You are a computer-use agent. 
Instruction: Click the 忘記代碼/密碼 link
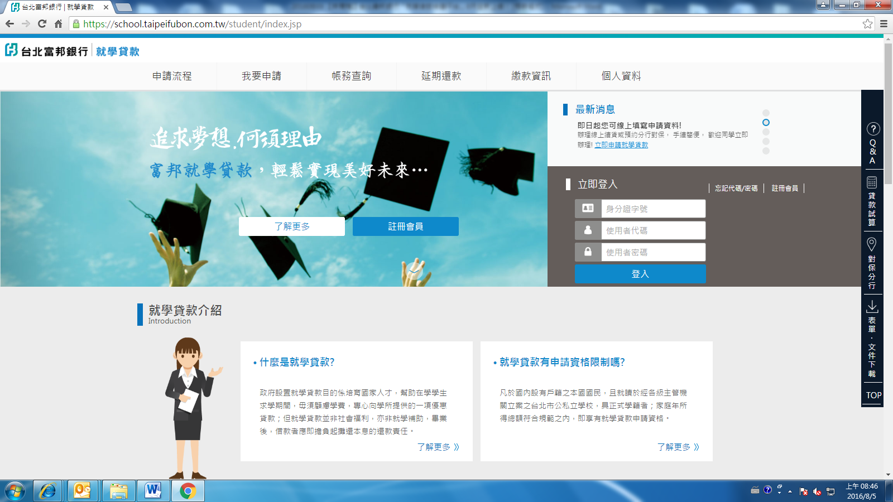(736, 189)
